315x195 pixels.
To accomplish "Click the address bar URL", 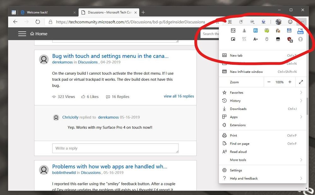I will [130, 22].
